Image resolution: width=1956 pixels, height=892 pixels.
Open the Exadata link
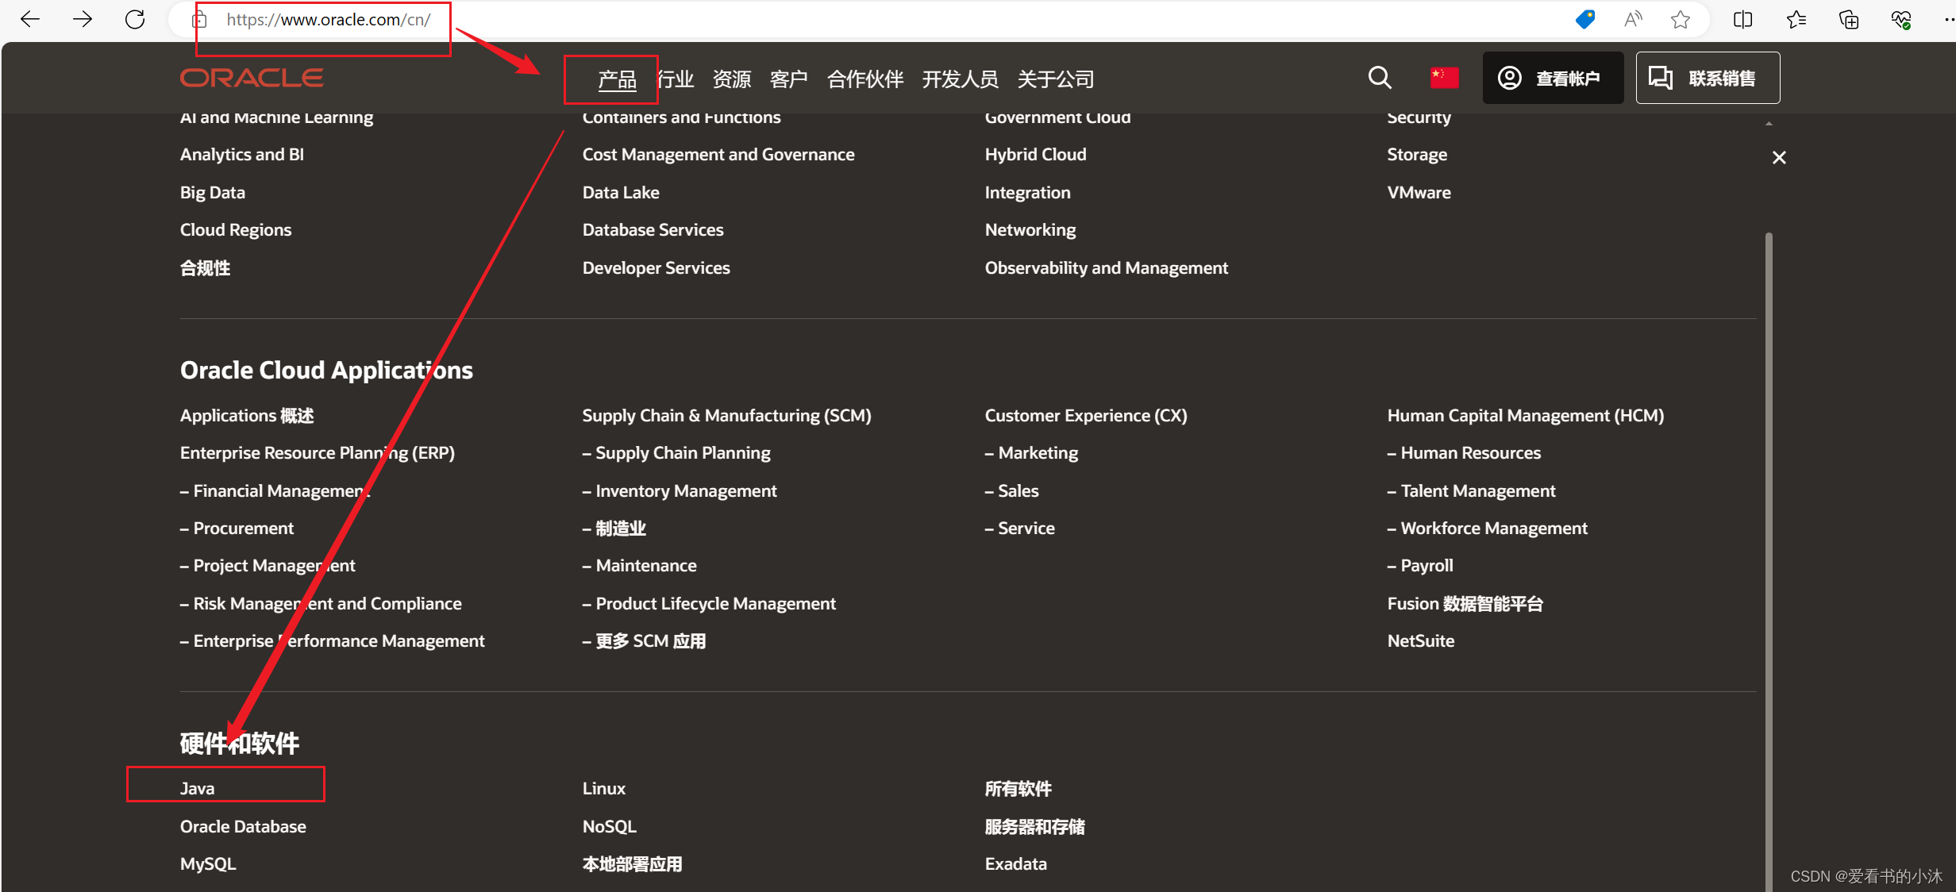click(x=1016, y=863)
